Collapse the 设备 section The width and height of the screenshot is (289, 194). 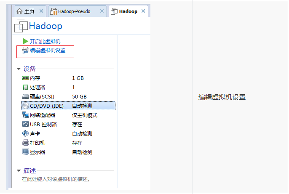pos(19,69)
